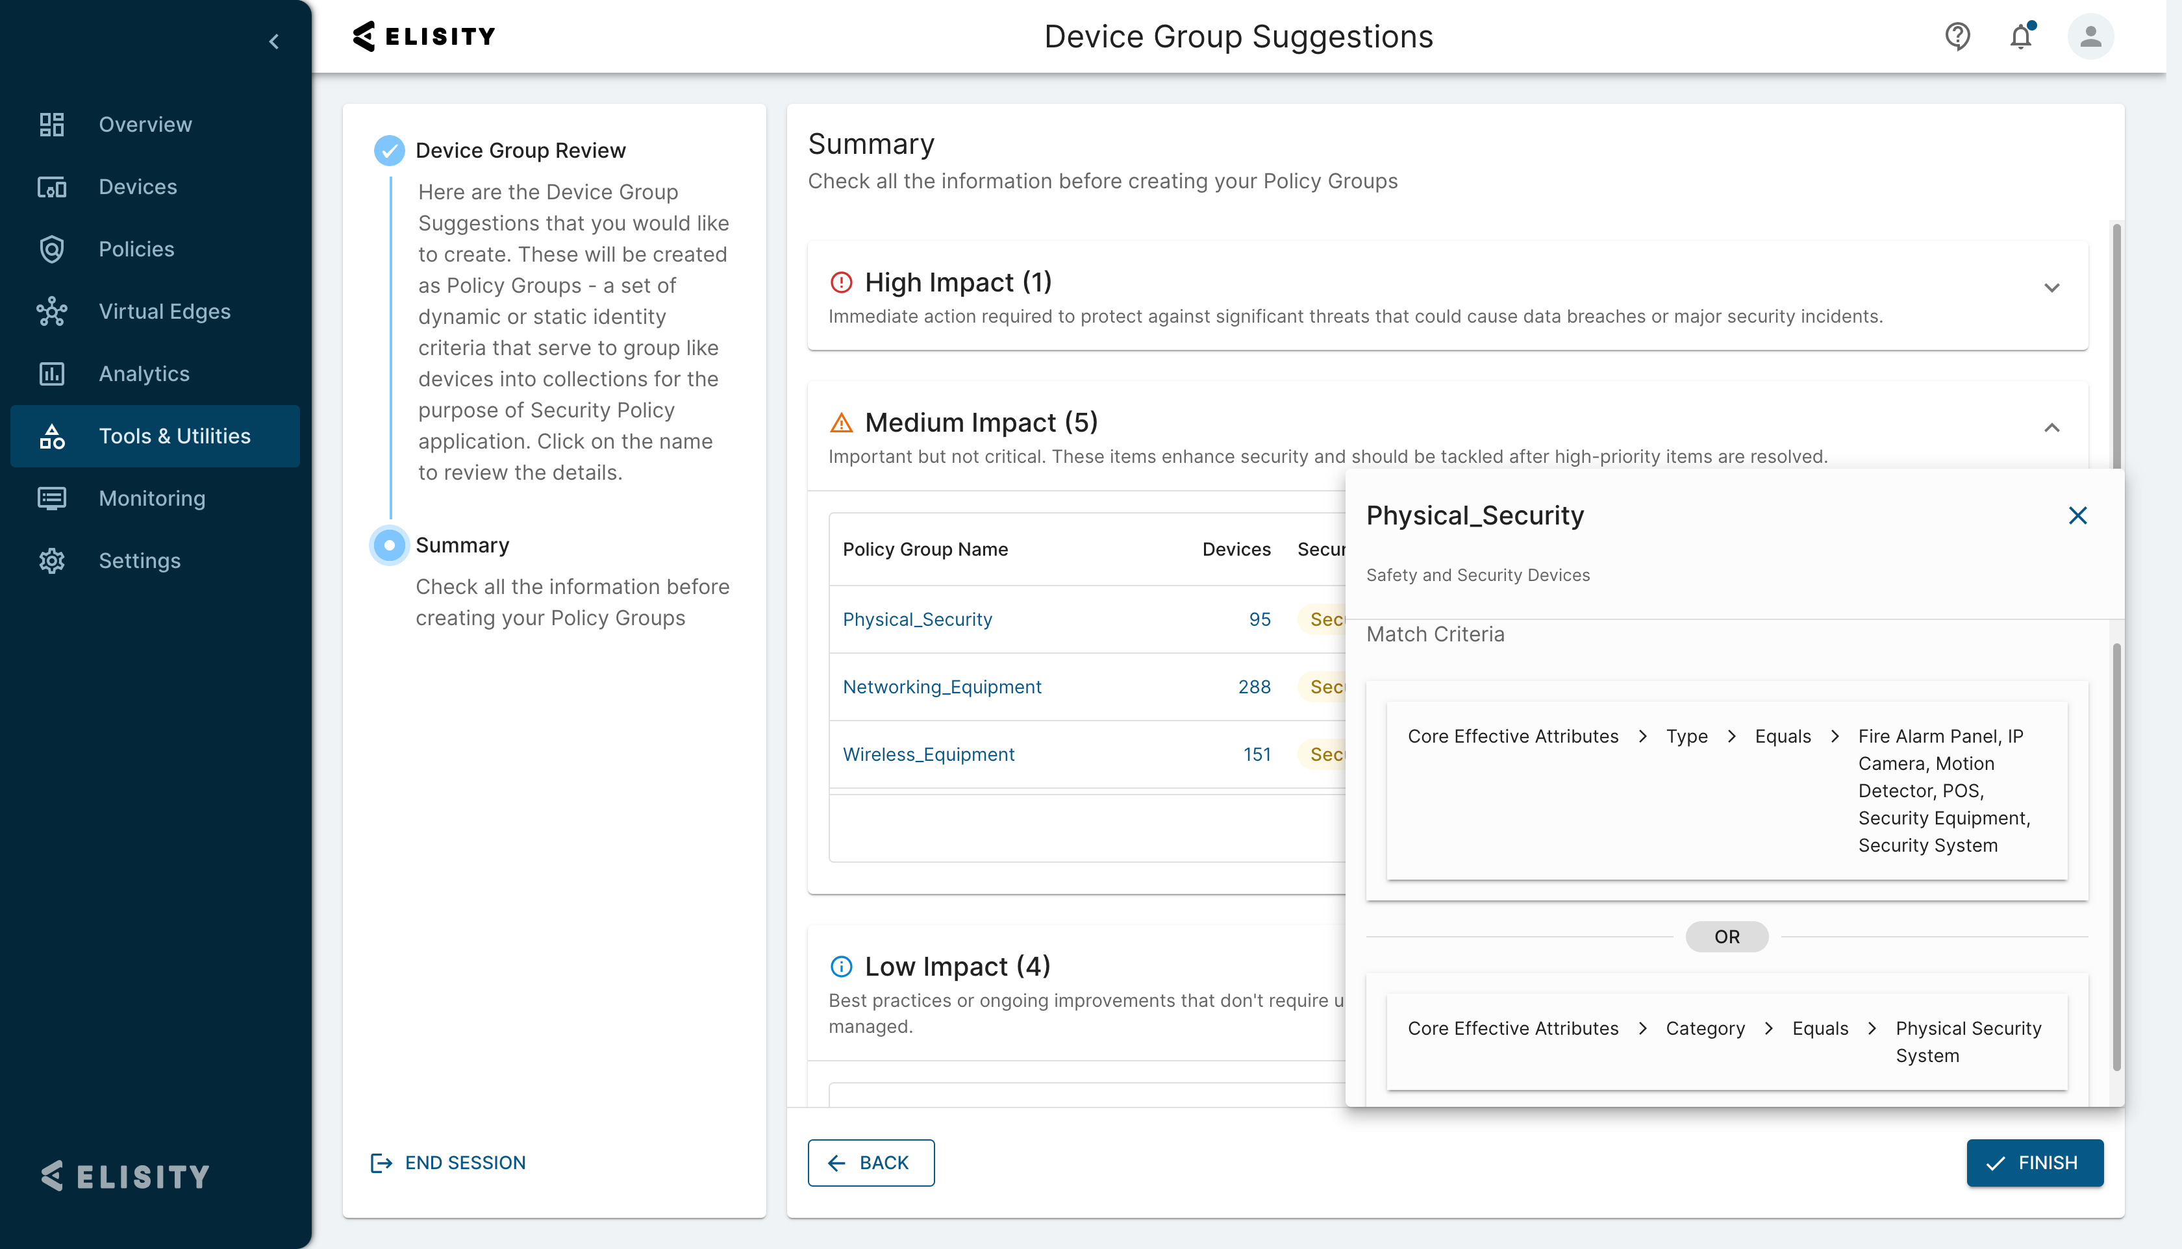Select Tools & Utilities menu item
Image resolution: width=2182 pixels, height=1249 pixels.
click(155, 437)
